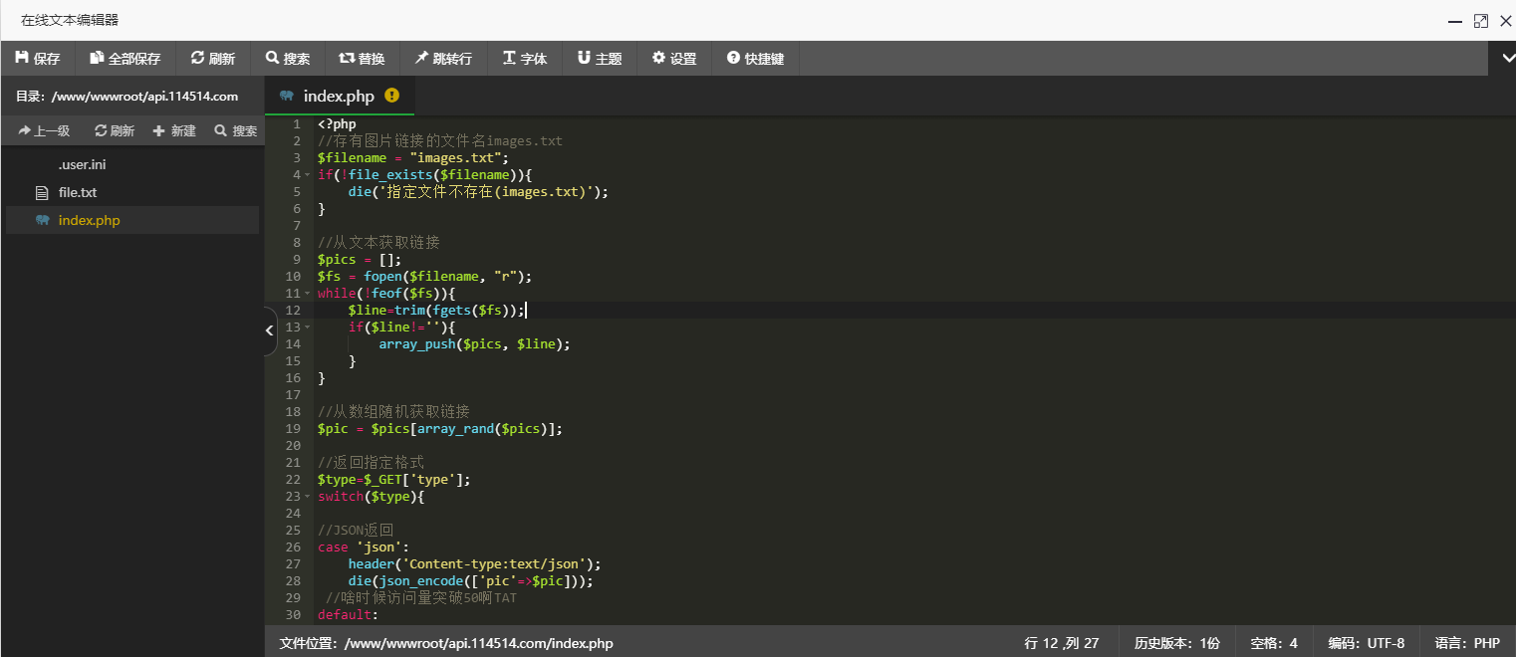Click the die(json_encode(['pic'=>$pic])) line

471,581
